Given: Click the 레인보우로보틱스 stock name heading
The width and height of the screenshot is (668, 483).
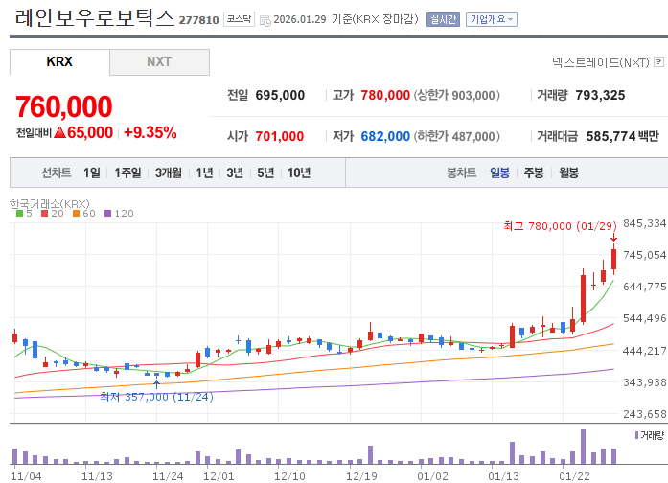Looking at the screenshot, I should point(95,18).
